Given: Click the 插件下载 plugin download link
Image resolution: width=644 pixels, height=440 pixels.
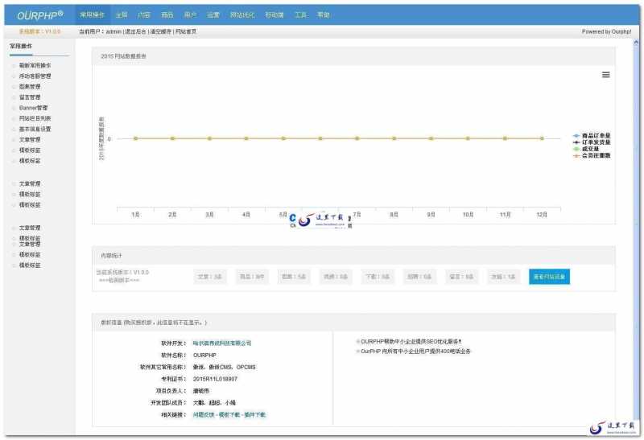Looking at the screenshot, I should tap(254, 414).
